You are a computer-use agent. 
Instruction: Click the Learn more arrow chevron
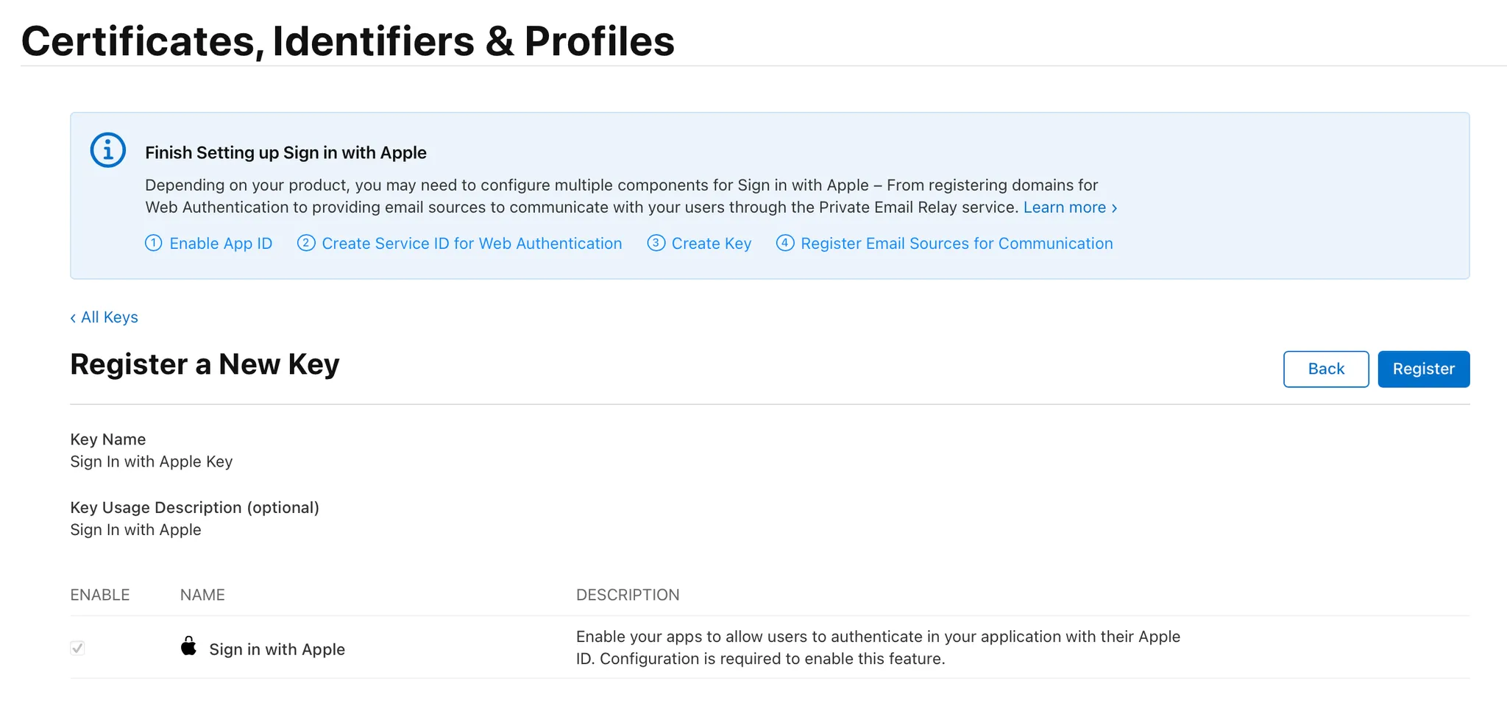click(1114, 208)
